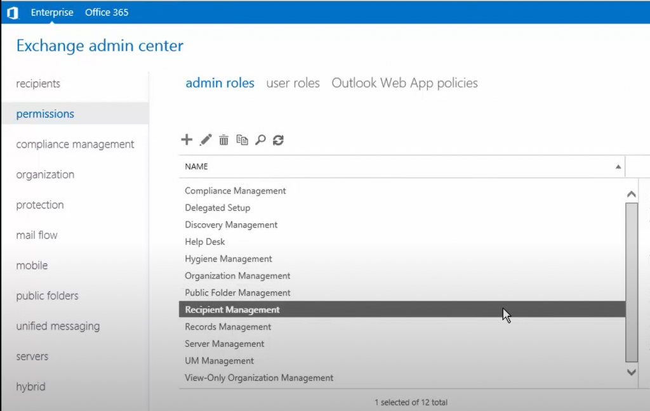Click the Office logo icon

coord(13,13)
